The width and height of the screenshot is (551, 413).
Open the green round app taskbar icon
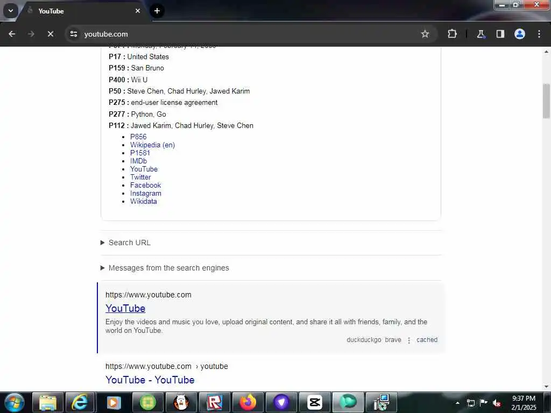147,402
